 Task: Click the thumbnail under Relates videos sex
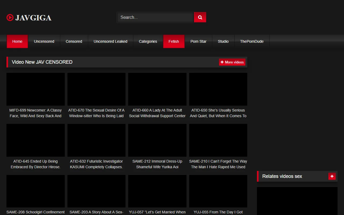(297, 201)
